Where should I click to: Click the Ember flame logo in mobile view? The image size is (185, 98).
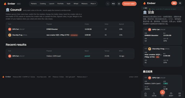click(144, 3)
